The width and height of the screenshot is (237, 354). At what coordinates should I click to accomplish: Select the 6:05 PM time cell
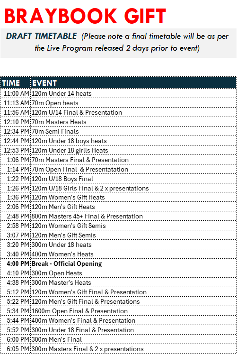click(15, 349)
